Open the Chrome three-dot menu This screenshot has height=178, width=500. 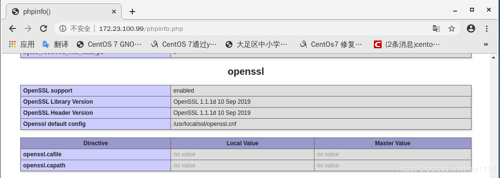point(486,28)
